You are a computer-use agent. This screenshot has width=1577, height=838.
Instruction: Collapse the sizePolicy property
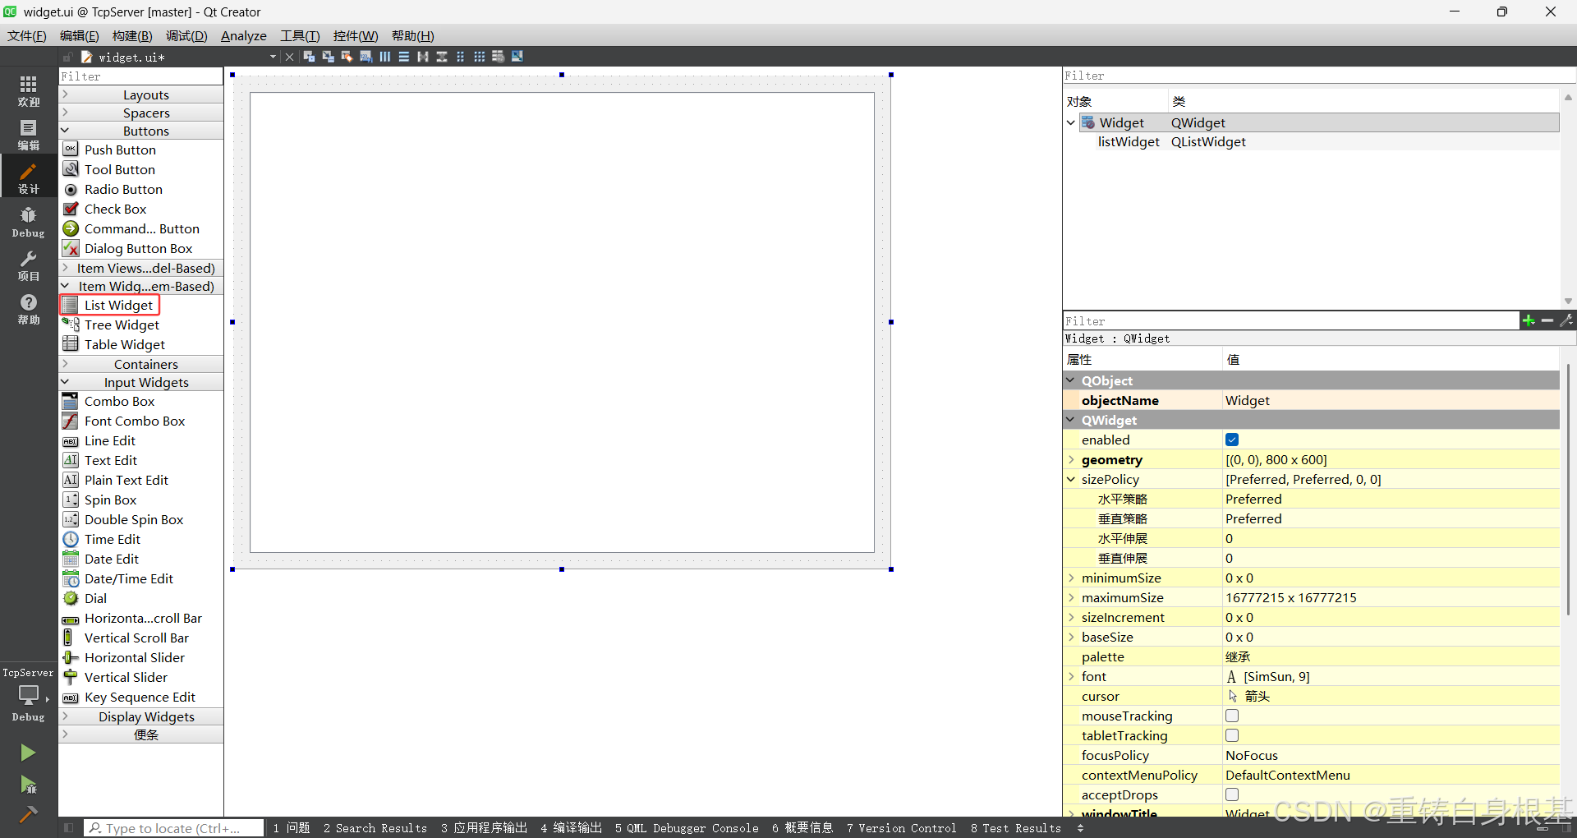1071,479
